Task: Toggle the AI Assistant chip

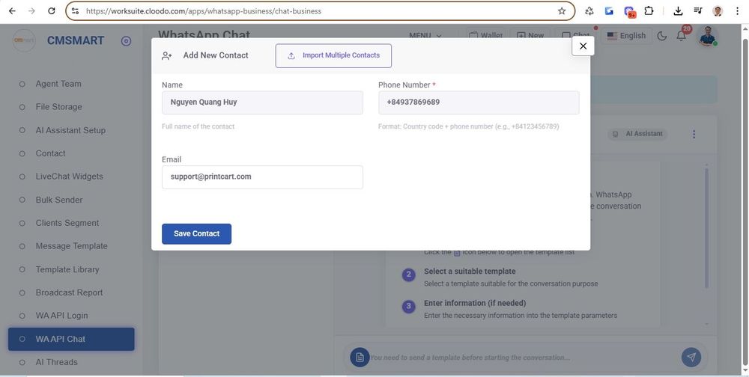Action: tap(637, 134)
